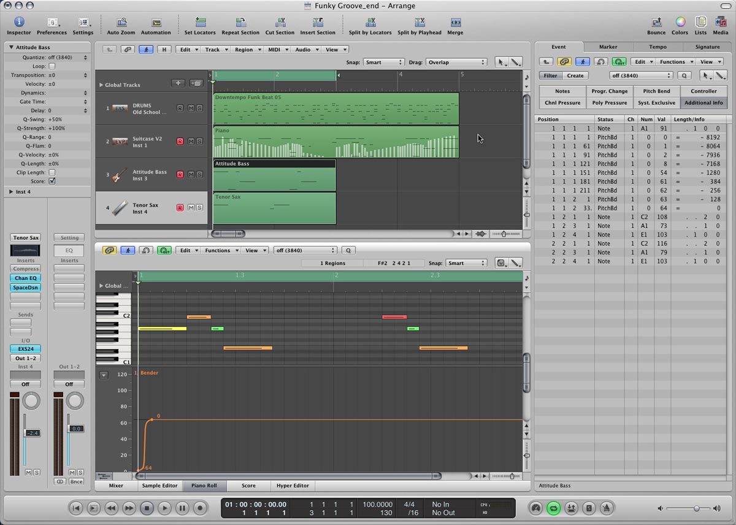Click the Bounce icon in toolbar
The width and height of the screenshot is (736, 525).
click(x=656, y=23)
